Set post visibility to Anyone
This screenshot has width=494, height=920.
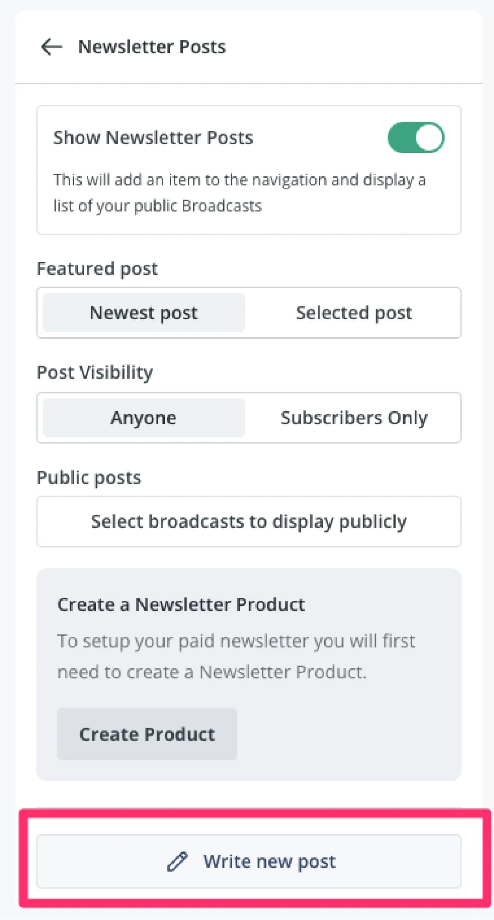pos(144,418)
